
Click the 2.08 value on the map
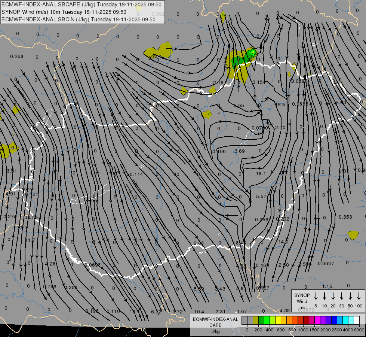click(199, 243)
